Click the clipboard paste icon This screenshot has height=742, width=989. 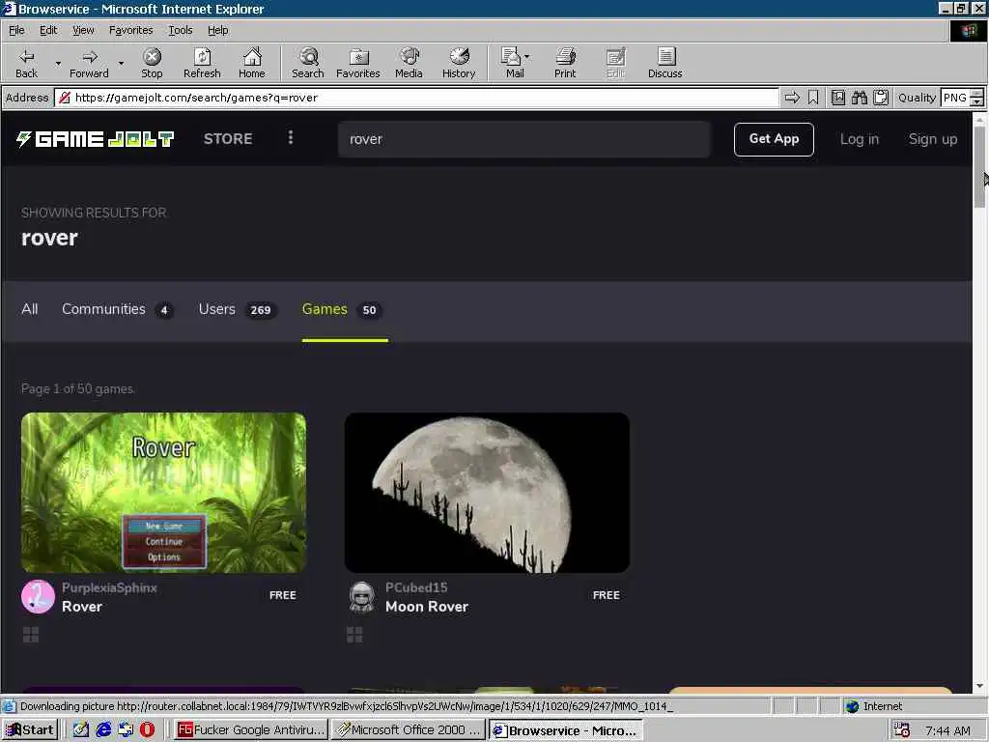(x=881, y=98)
